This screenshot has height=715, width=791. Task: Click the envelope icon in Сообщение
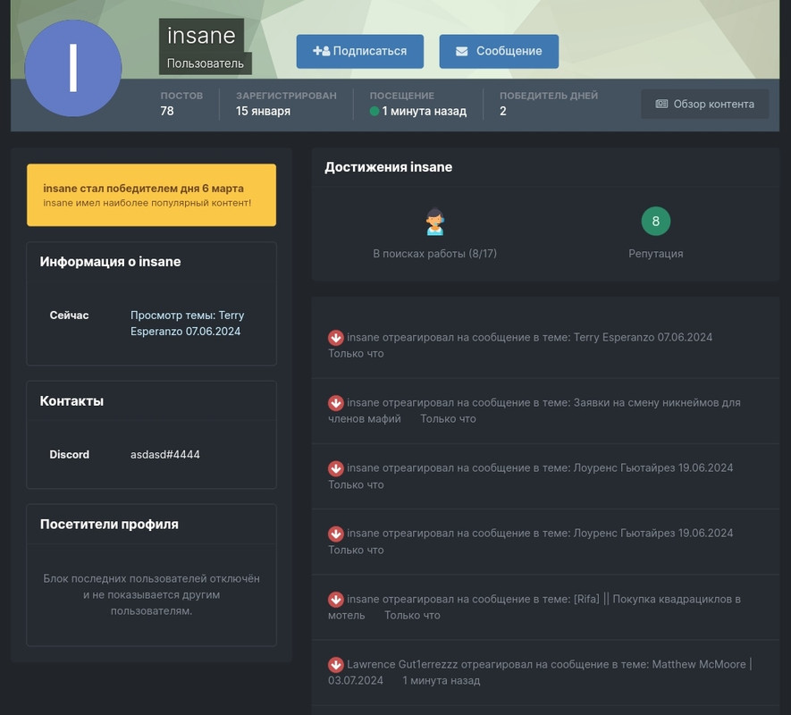pos(461,51)
